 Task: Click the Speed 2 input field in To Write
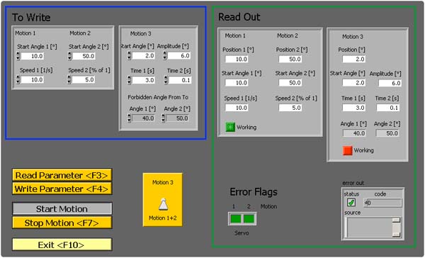(84, 80)
